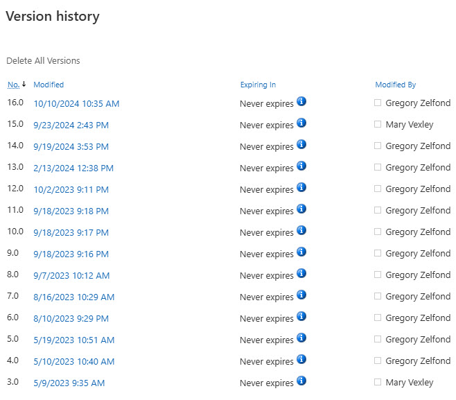
Task: Open version dated 10/10/2024 10:35 AM
Action: (76, 103)
